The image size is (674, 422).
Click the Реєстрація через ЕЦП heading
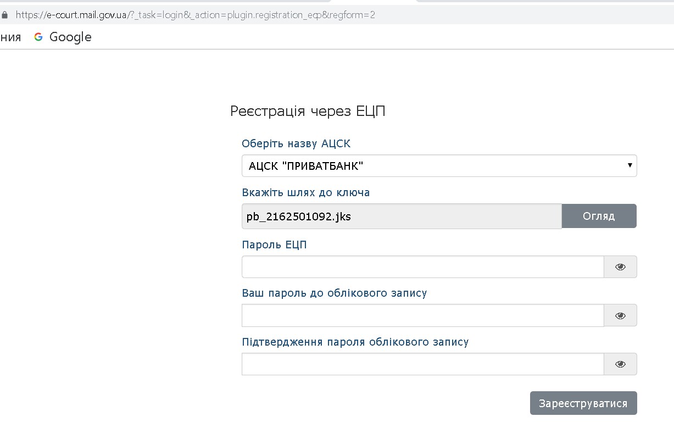click(308, 112)
